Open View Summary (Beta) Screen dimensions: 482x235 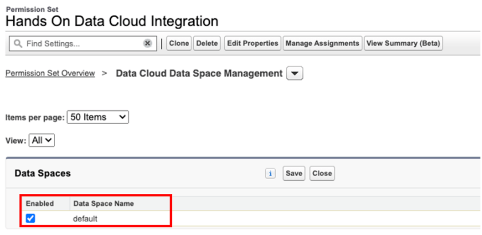(x=403, y=43)
